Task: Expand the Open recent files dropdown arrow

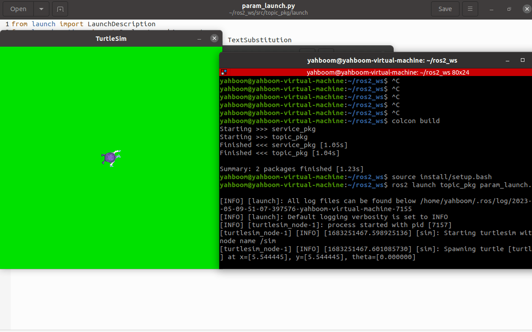Action: pyautogui.click(x=41, y=9)
